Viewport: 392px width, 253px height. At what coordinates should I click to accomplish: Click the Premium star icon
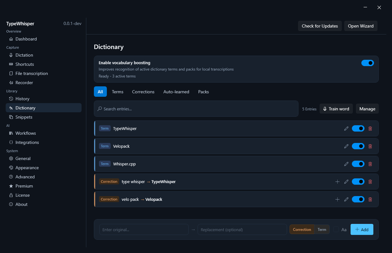(x=11, y=186)
